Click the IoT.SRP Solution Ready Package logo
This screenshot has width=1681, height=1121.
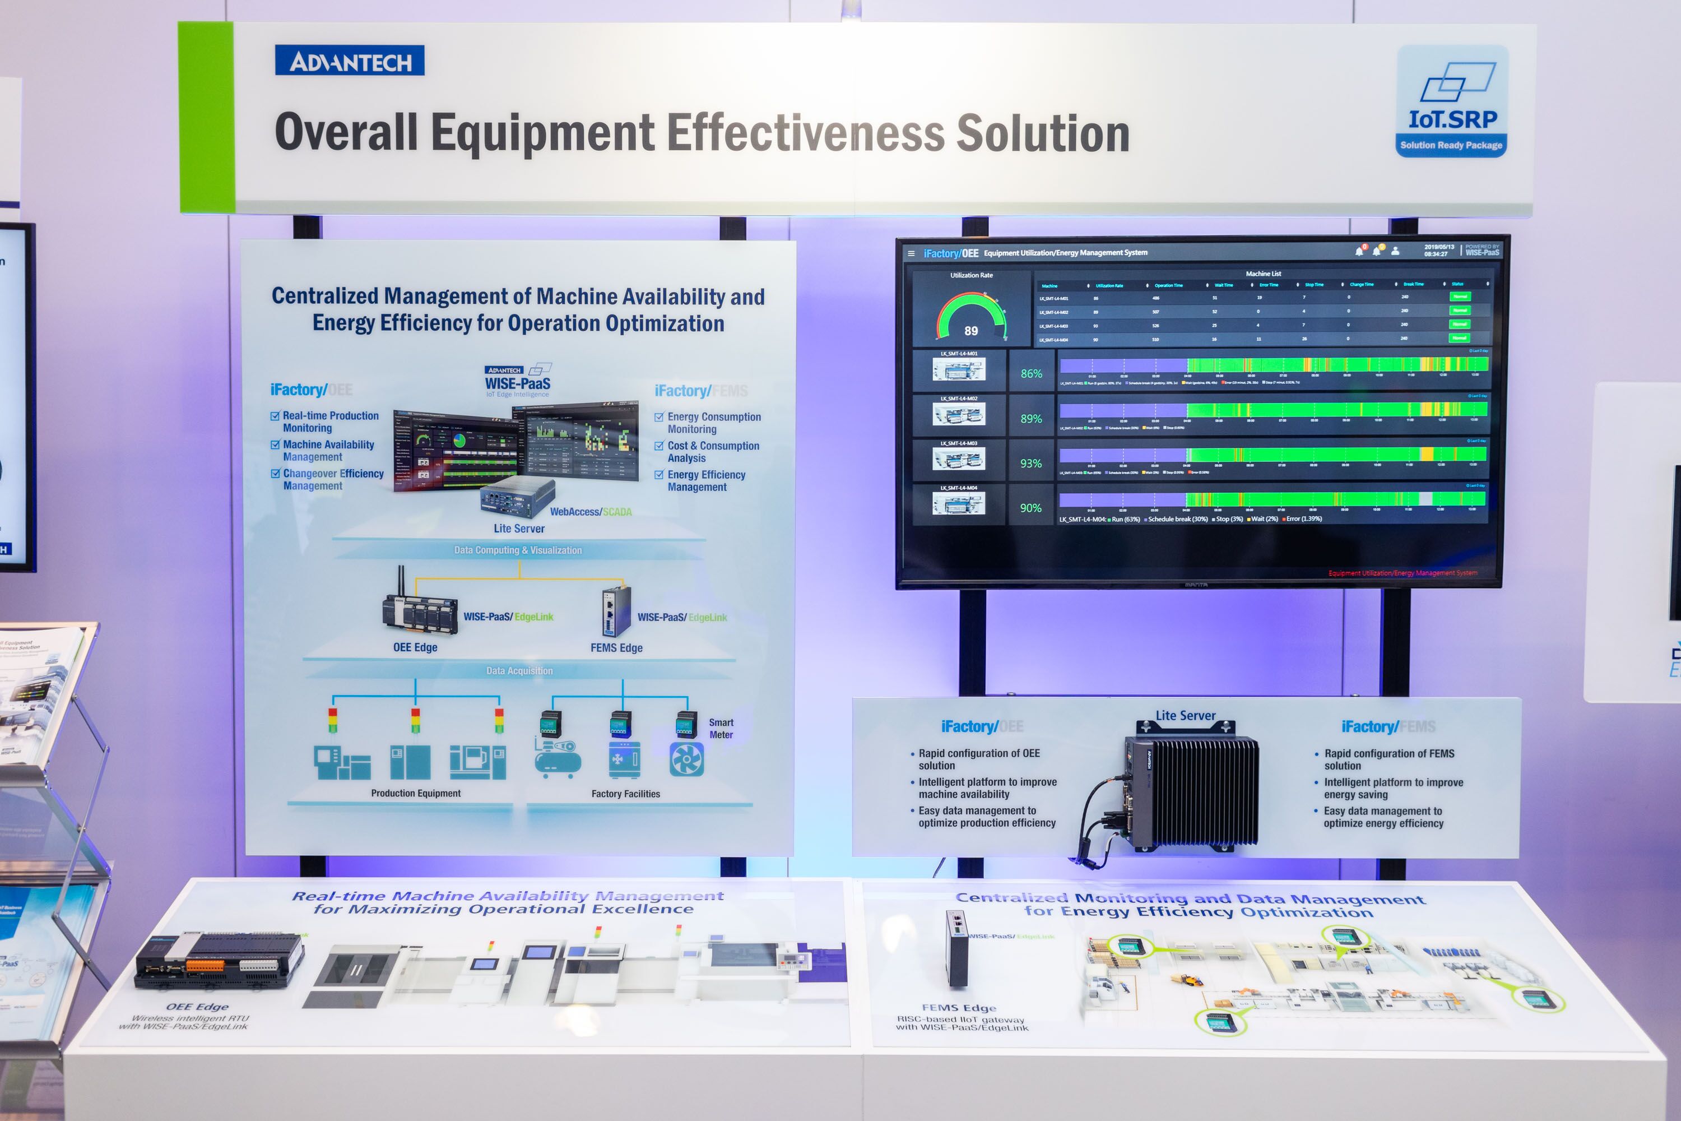[x=1452, y=101]
